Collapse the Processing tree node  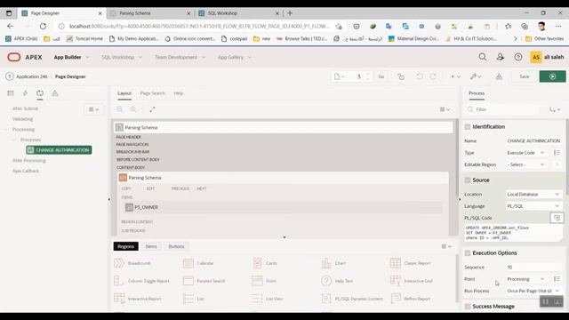click(x=6, y=129)
